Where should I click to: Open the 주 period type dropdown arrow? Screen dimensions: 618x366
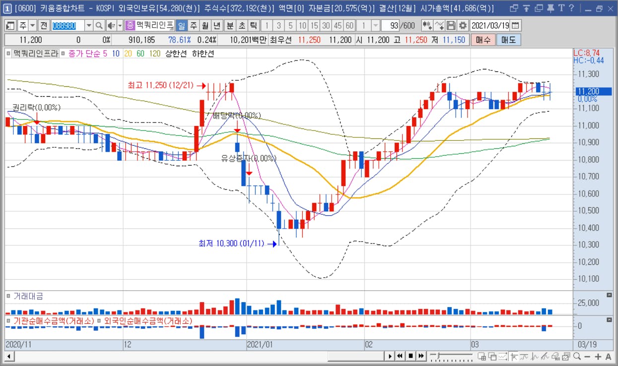(x=33, y=25)
